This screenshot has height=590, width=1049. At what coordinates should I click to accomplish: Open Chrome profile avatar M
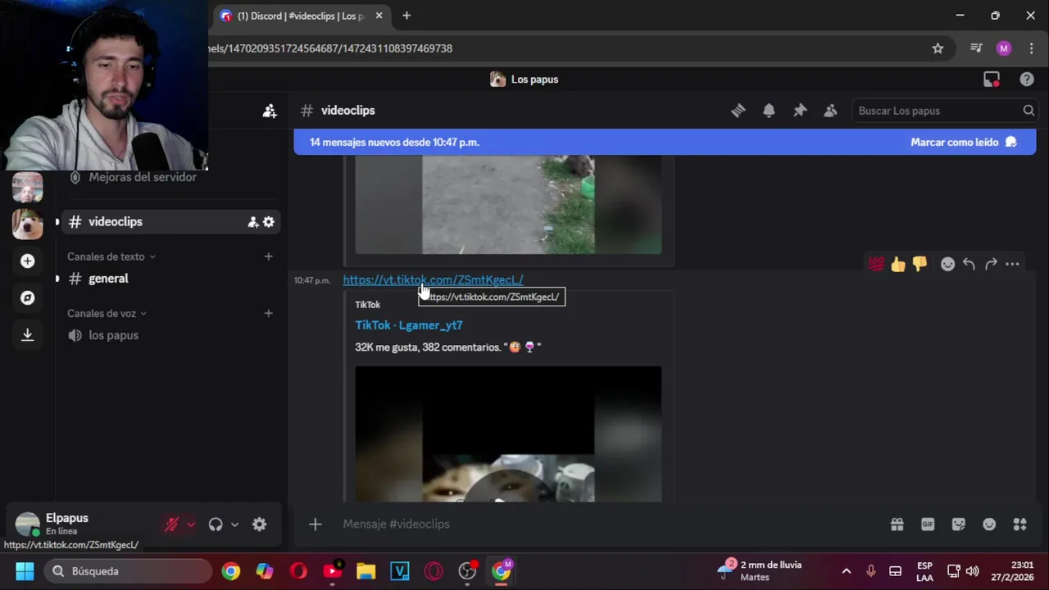(x=1004, y=48)
